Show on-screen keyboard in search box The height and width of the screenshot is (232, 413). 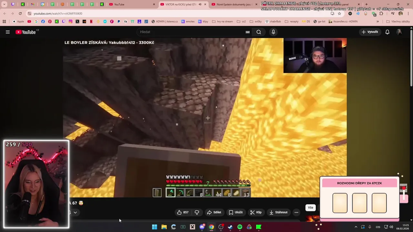click(x=247, y=32)
